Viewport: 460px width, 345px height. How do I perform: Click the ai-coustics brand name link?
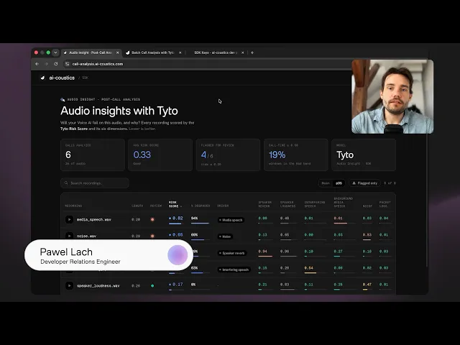coord(62,78)
